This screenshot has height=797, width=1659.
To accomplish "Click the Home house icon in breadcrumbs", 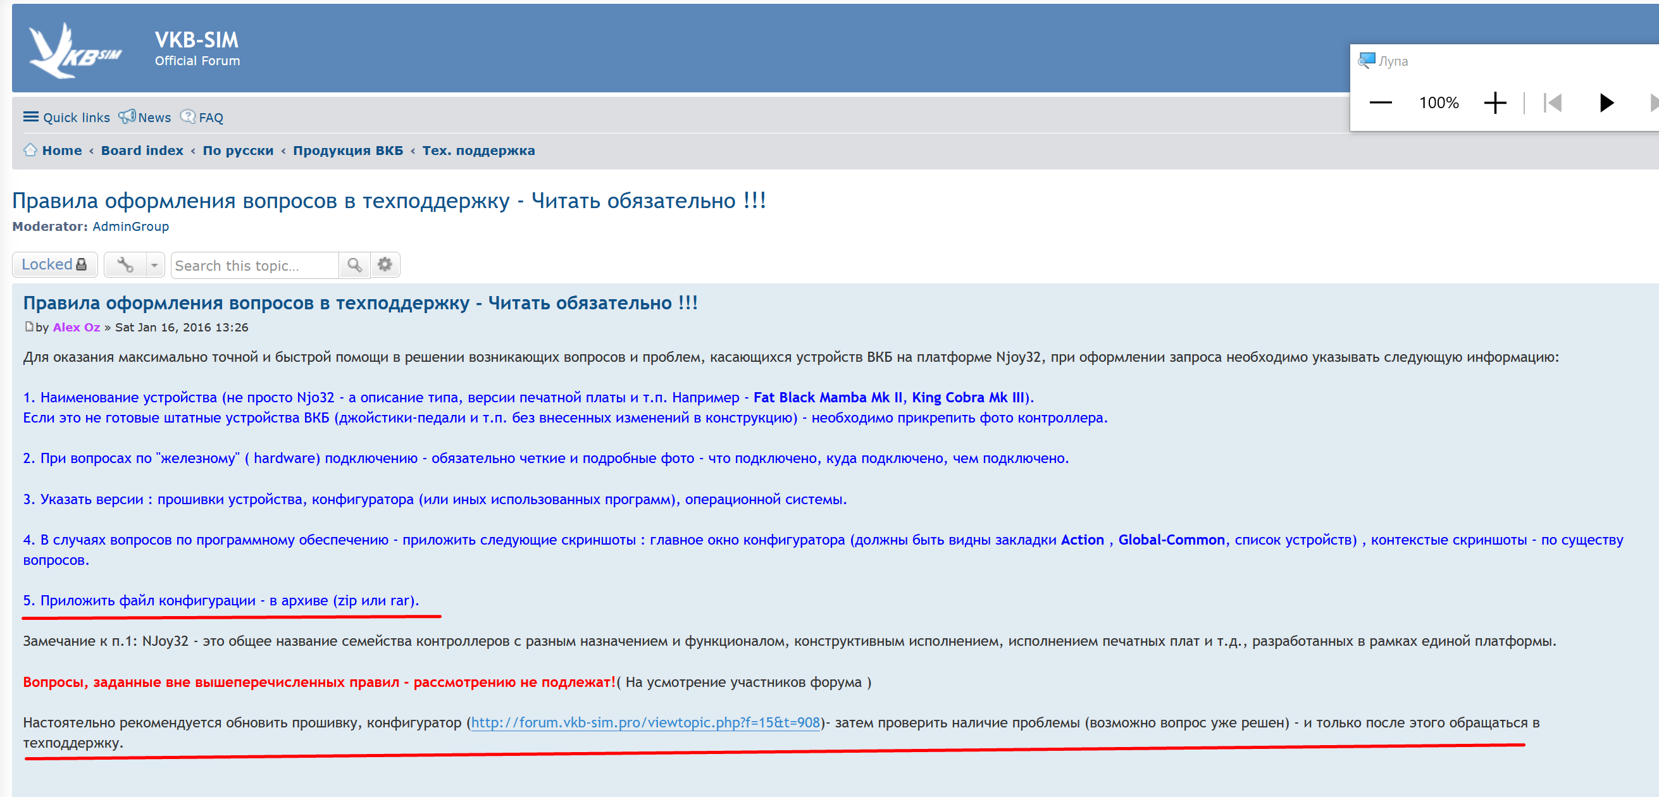I will click(x=30, y=151).
